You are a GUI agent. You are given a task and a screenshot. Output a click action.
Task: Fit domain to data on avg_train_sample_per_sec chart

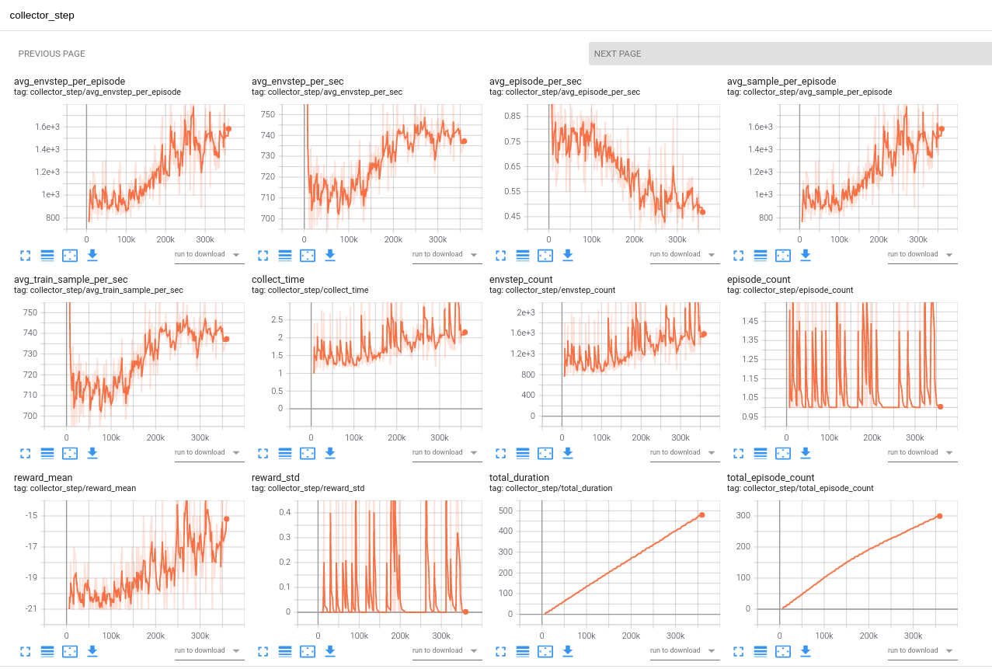click(x=70, y=453)
